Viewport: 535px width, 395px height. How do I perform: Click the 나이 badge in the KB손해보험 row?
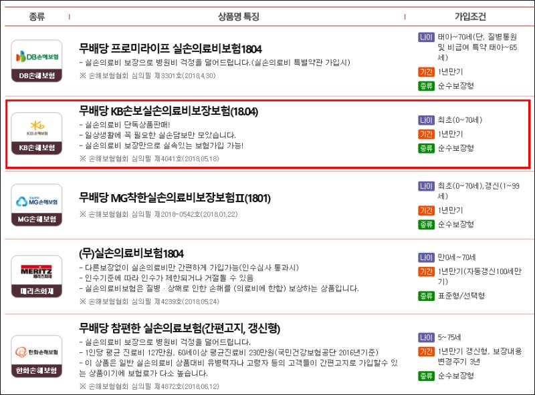(x=426, y=120)
